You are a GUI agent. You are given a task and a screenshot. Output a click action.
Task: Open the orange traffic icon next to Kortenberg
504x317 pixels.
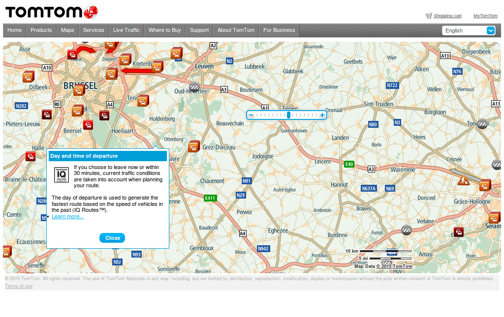tap(157, 67)
